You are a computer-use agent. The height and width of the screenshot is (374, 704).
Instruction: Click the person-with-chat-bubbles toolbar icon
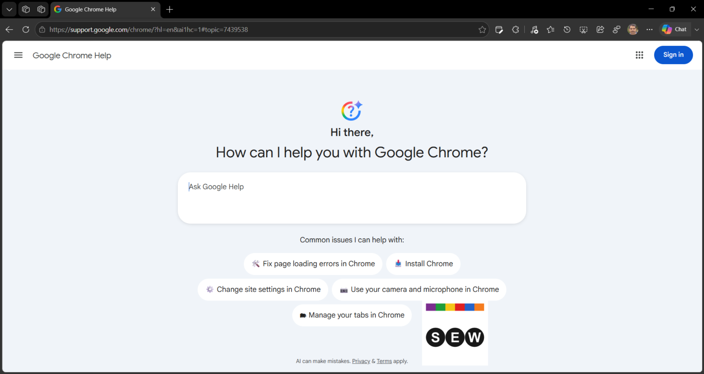[616, 29]
